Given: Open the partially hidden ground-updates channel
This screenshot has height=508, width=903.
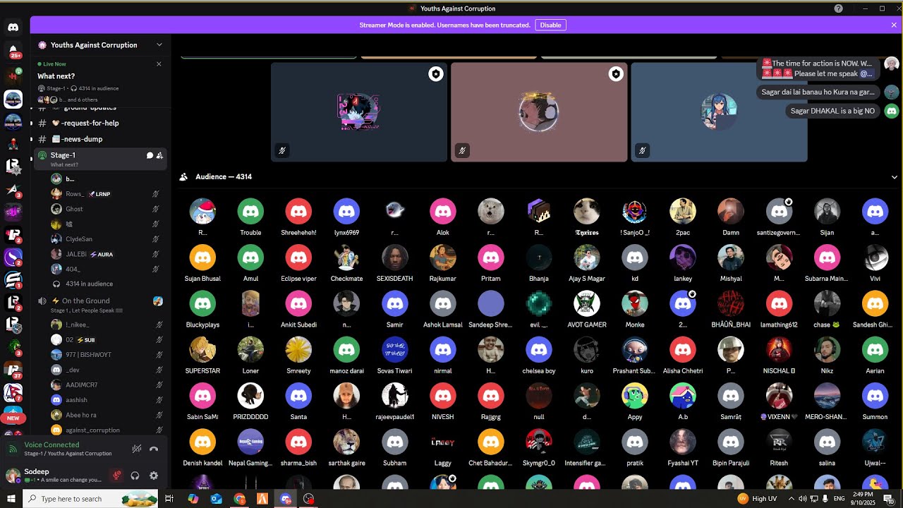Looking at the screenshot, I should pos(100,108).
